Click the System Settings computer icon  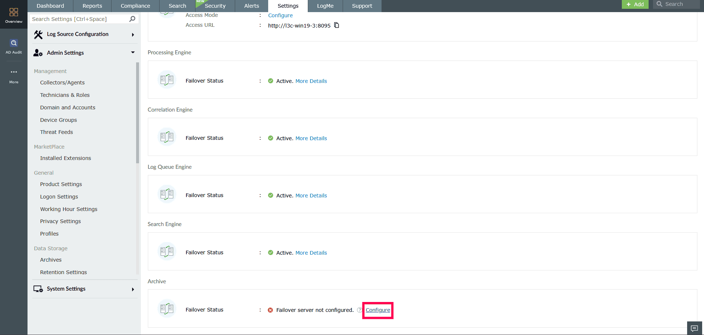(x=38, y=289)
